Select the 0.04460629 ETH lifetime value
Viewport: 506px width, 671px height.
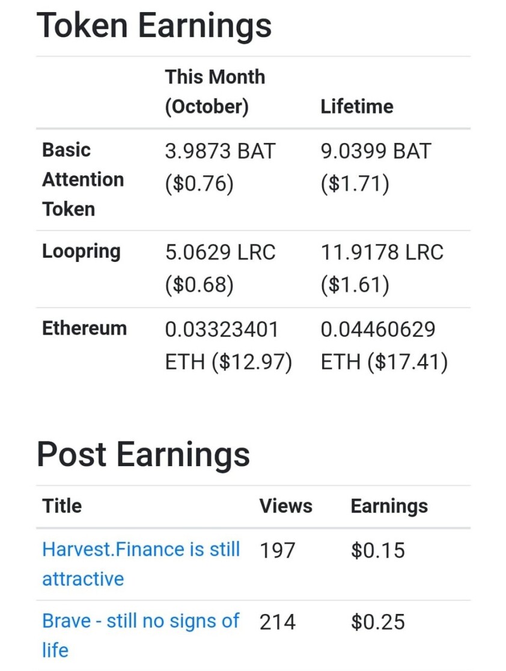point(385,345)
